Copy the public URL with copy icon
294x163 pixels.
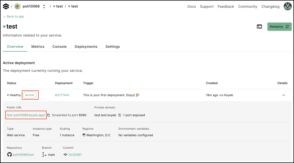click(x=49, y=115)
